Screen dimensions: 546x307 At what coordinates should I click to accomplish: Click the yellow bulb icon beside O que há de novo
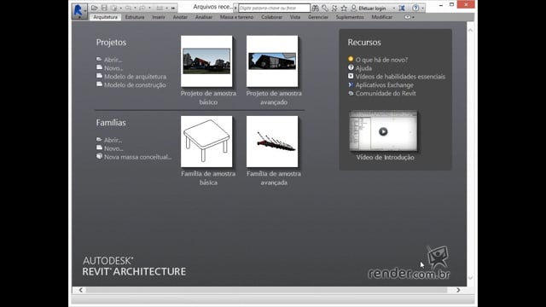point(351,59)
